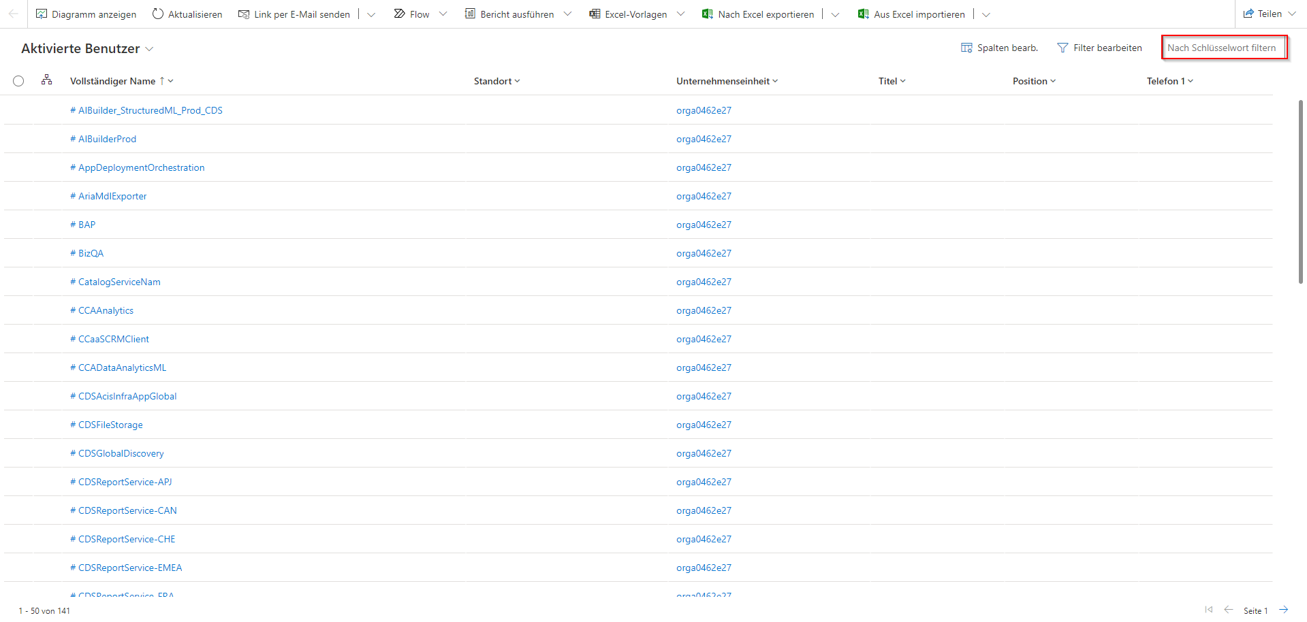This screenshot has height=622, width=1307.
Task: Open the Aus Excel importieren split arrow
Action: 986,14
